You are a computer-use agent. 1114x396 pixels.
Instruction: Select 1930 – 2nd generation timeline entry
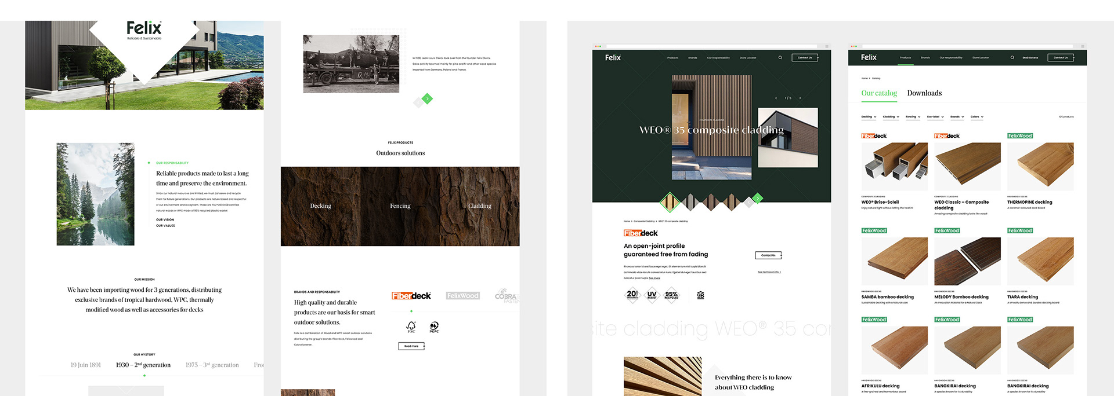[x=143, y=365]
